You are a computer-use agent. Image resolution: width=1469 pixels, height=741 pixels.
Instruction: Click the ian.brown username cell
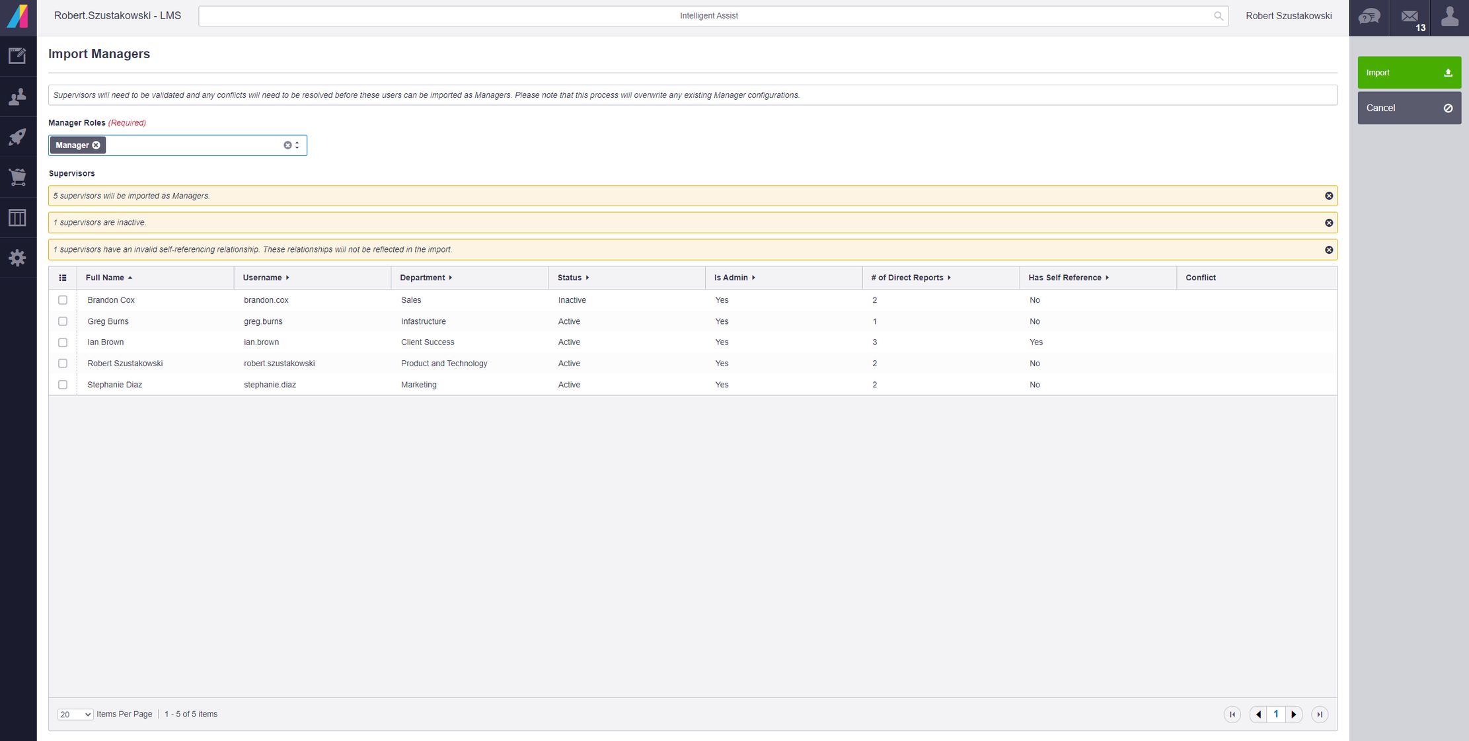tap(262, 342)
